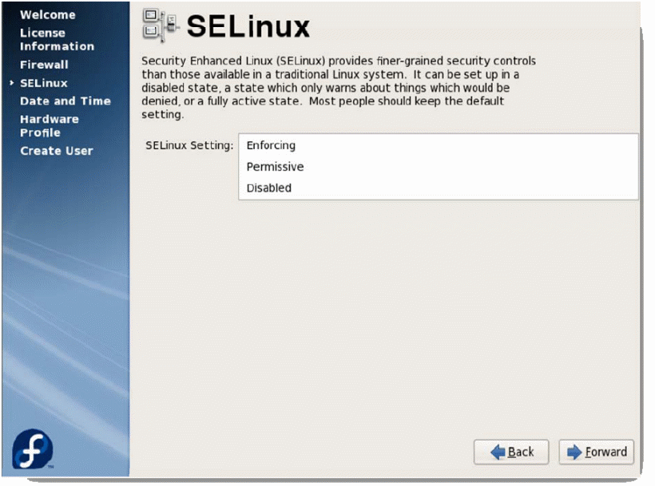Click the large SELinux page title
This screenshot has width=655, height=486.
click(248, 27)
